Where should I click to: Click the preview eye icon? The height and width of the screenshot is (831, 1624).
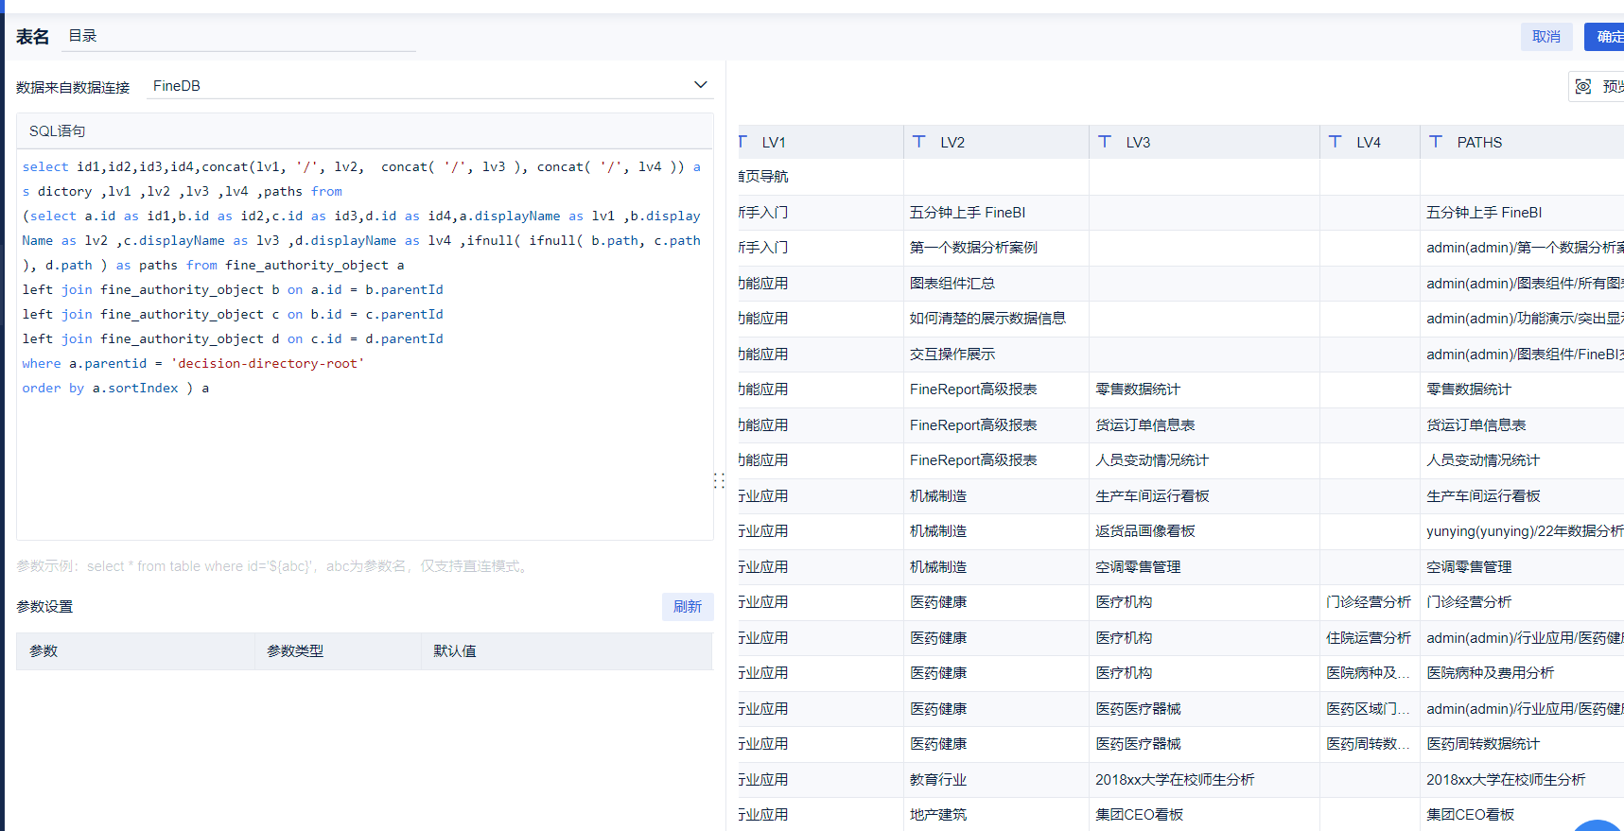(1583, 87)
